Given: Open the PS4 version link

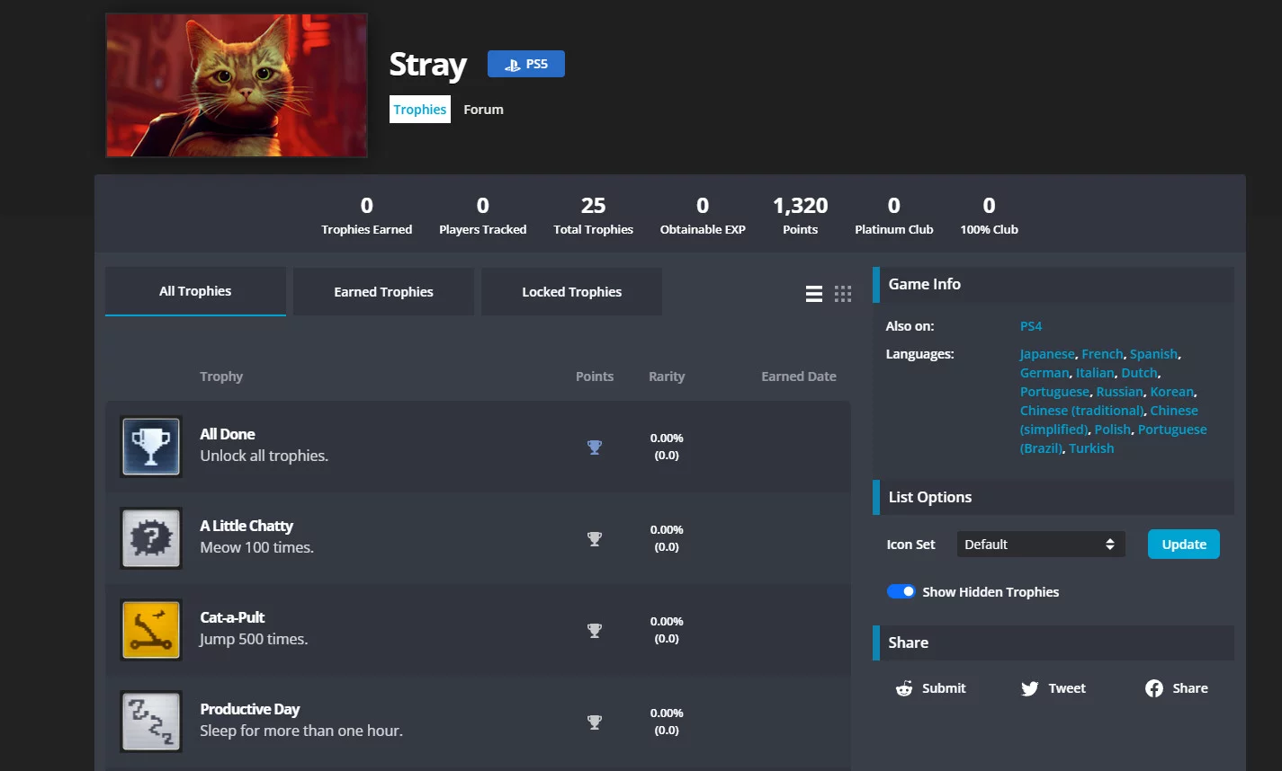Looking at the screenshot, I should click(x=1031, y=326).
